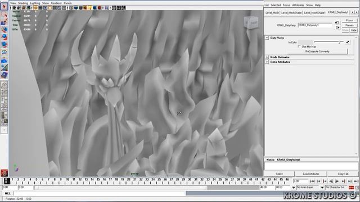Open the Renderer menu
Image resolution: width=360 pixels, height=202 pixels.
tap(56, 3)
